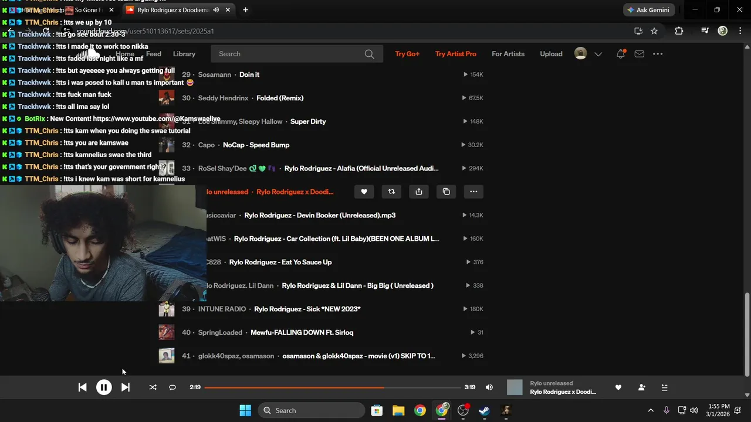Skip to the previous track
Screen dimensions: 751x422
point(83,387)
